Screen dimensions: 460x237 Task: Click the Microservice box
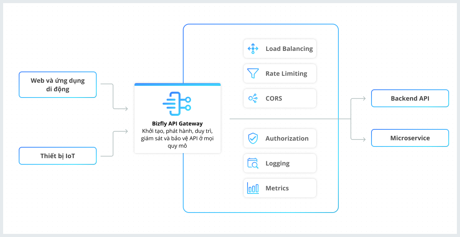tap(410, 138)
